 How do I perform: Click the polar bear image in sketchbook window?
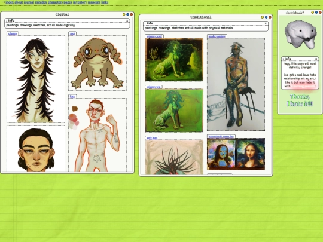pos(300,35)
